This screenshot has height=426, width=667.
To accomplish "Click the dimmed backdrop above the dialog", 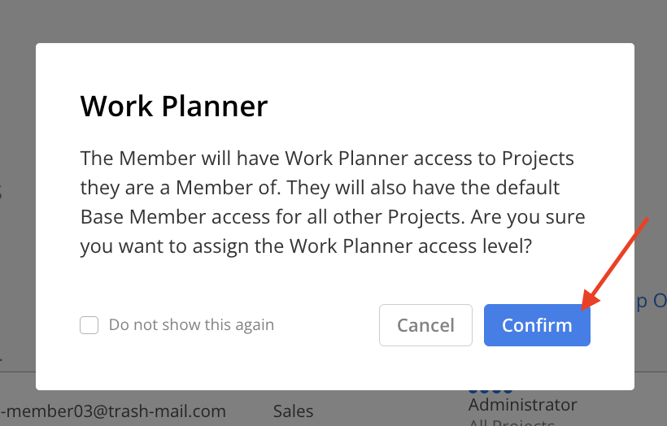I will (333, 21).
